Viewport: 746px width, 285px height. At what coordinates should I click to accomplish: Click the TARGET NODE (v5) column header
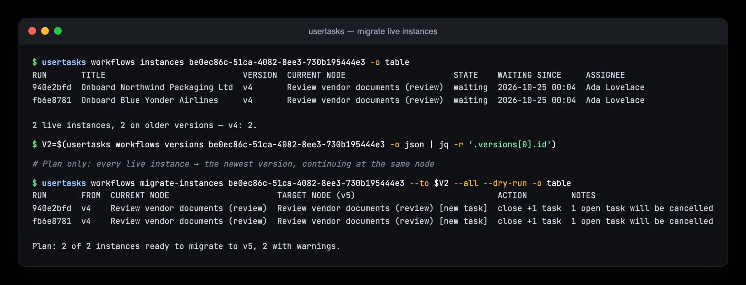[x=316, y=195]
